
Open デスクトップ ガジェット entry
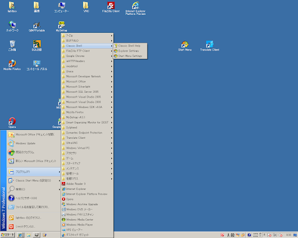pos(87,235)
